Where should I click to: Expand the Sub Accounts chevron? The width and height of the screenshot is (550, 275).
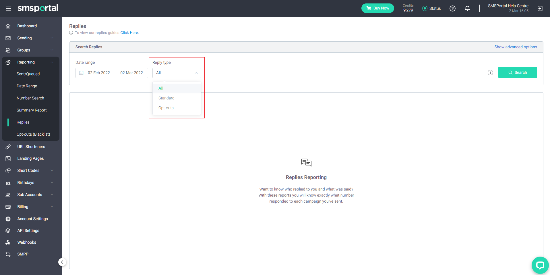pyautogui.click(x=52, y=195)
